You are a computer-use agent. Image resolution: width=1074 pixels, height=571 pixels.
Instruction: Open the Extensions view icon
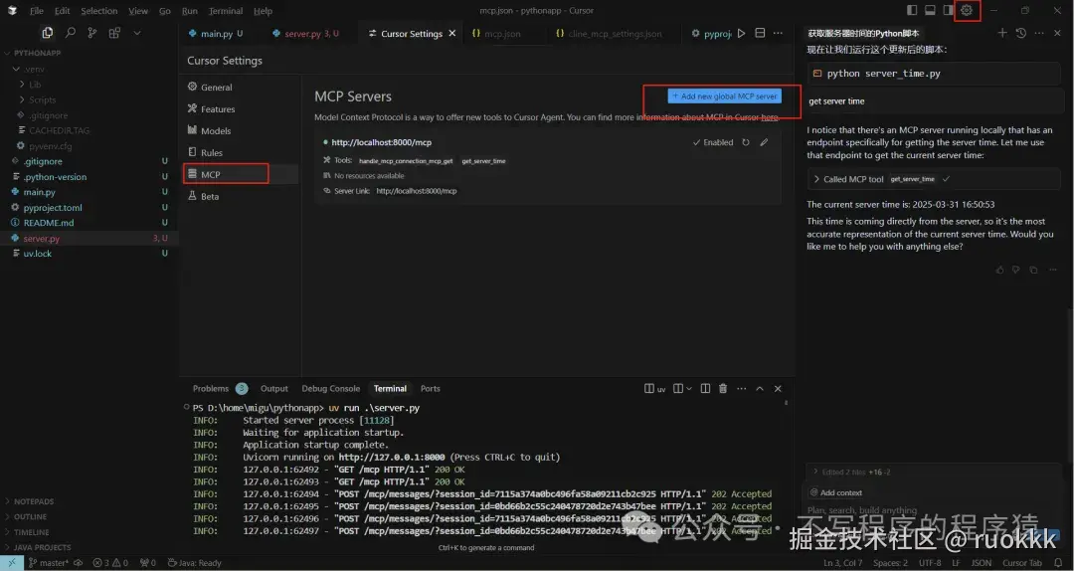(x=114, y=32)
